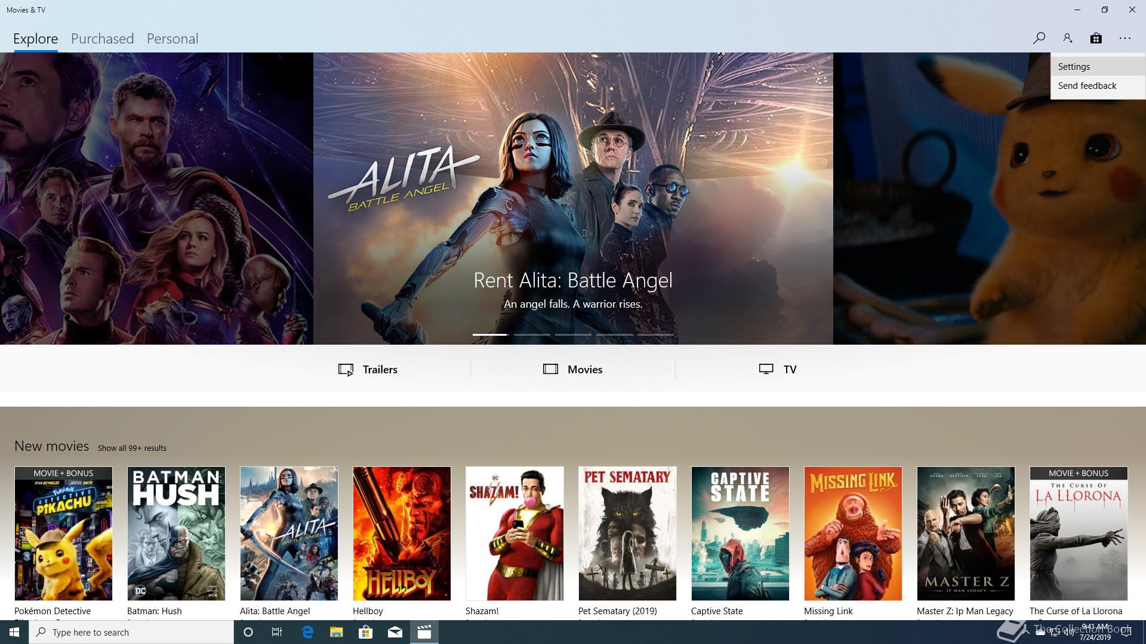The image size is (1146, 644).
Task: Open the Missing Link poster
Action: tap(853, 534)
